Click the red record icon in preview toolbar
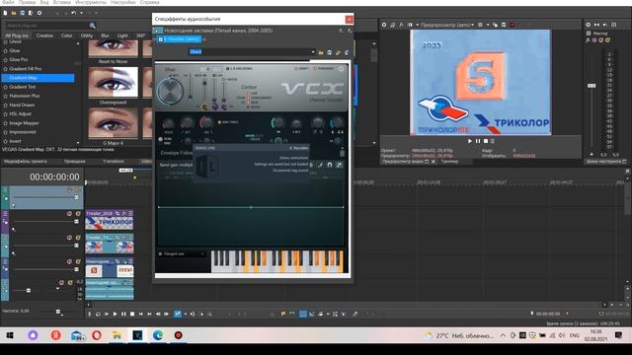The width and height of the screenshot is (632, 355). coord(512,25)
